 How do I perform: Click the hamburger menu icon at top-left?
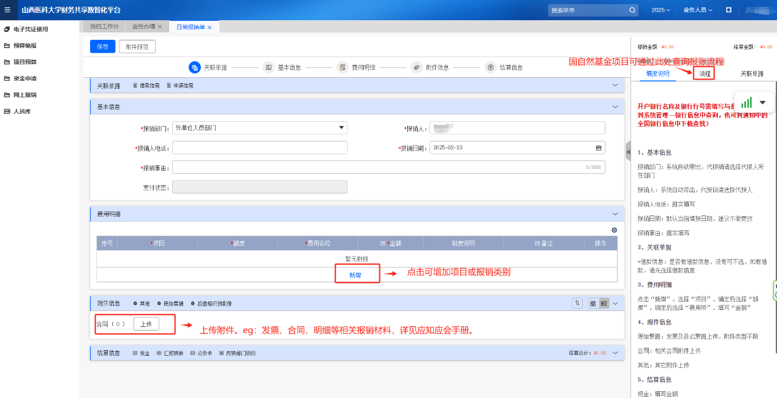pyautogui.click(x=7, y=10)
